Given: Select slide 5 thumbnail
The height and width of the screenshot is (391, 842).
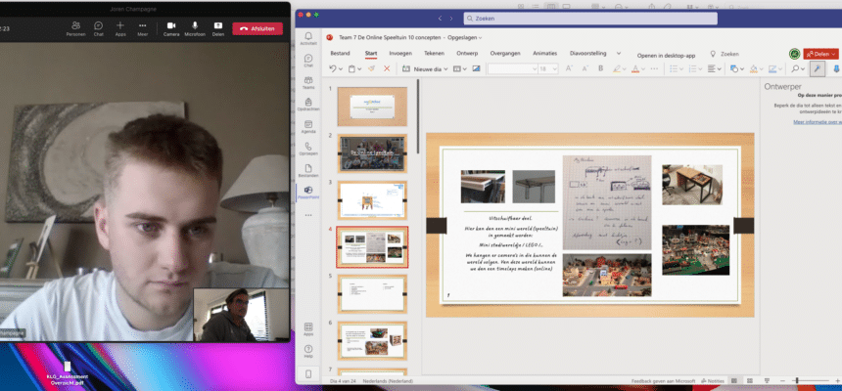Looking at the screenshot, I should click(372, 293).
